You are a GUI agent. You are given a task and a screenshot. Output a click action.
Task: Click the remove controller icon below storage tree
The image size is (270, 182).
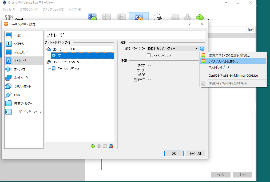[x=99, y=146]
